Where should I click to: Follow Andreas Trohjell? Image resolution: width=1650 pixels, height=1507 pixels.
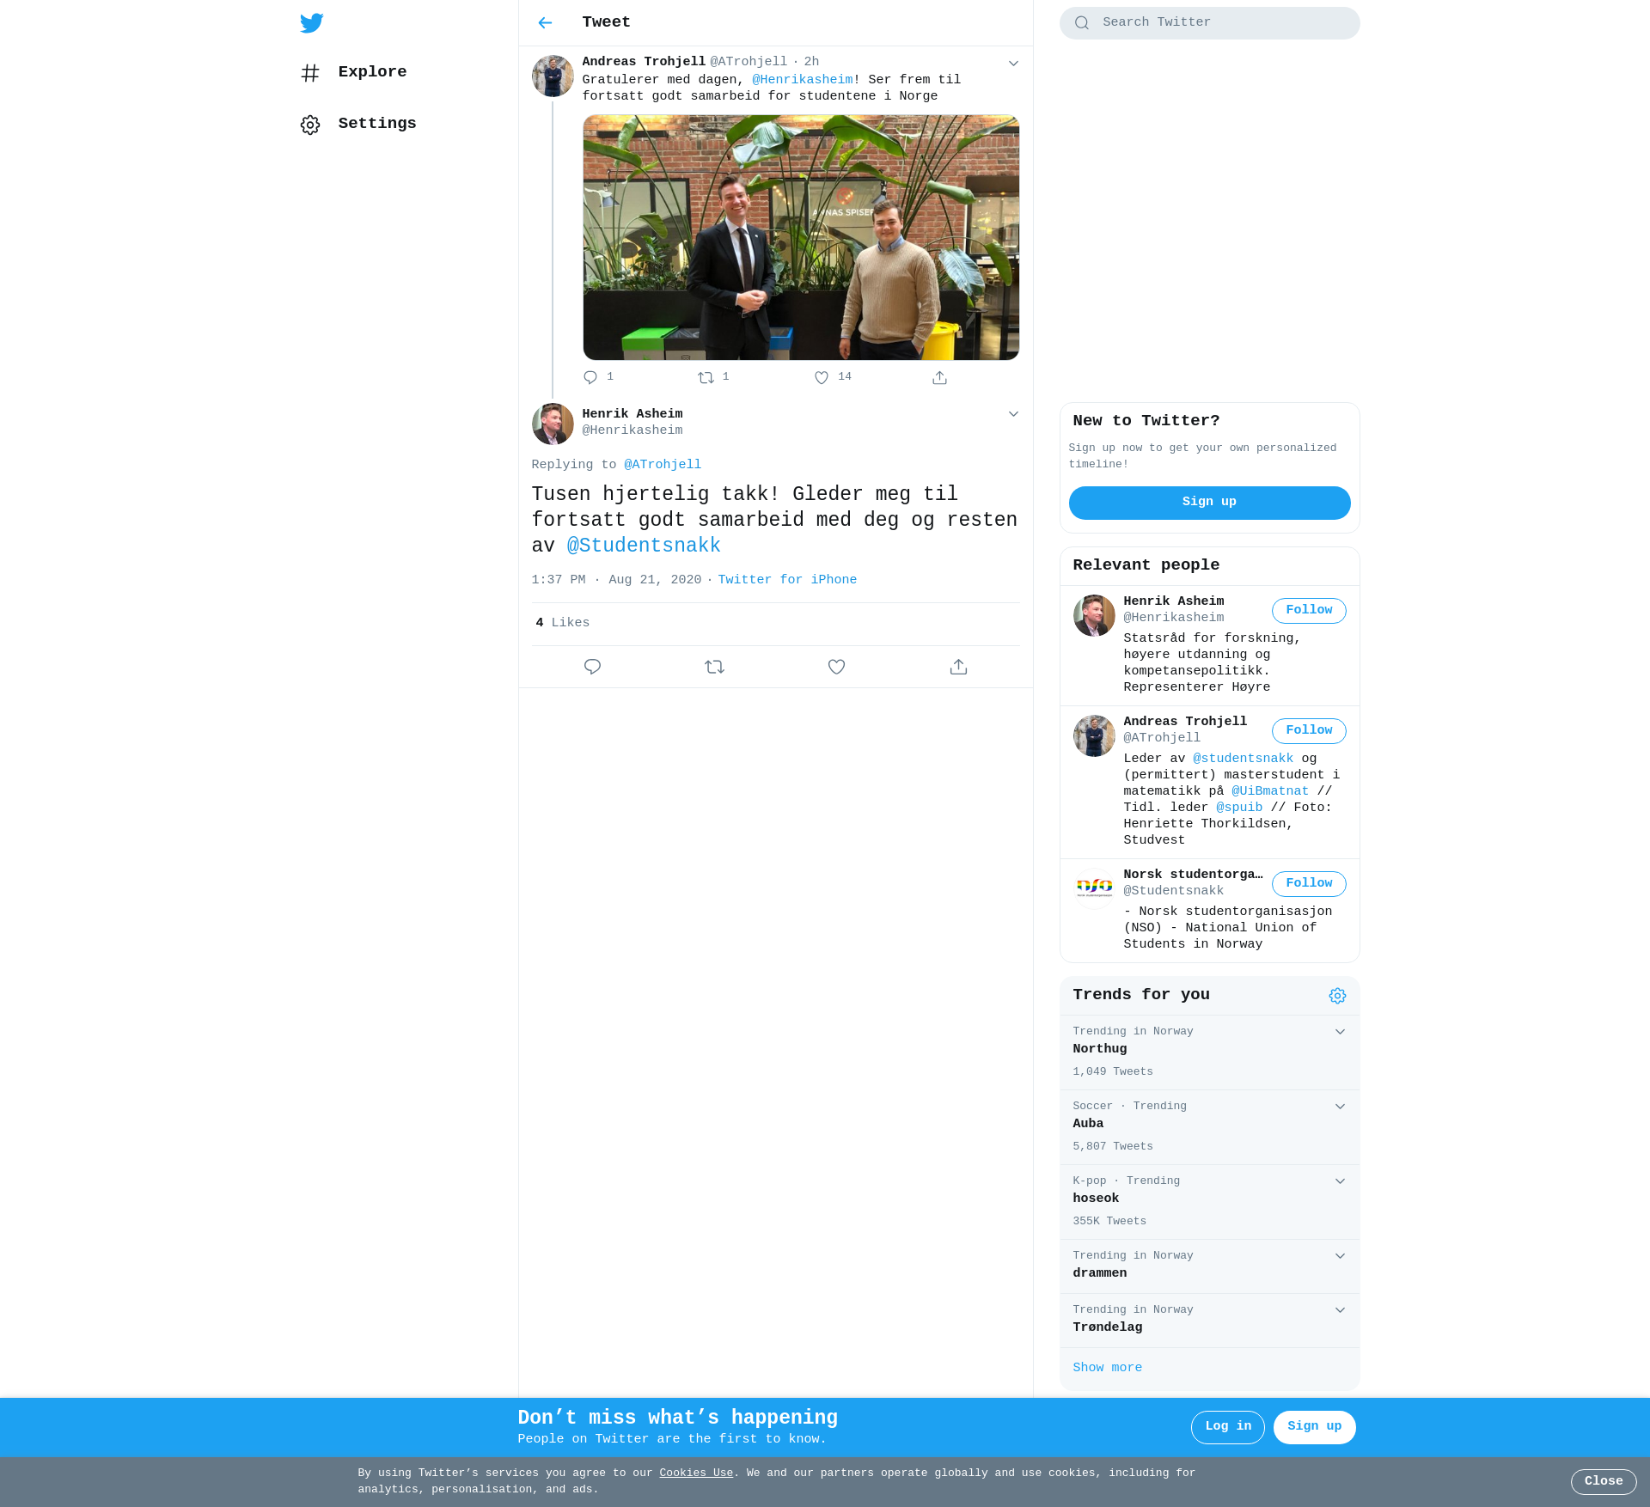(x=1308, y=731)
